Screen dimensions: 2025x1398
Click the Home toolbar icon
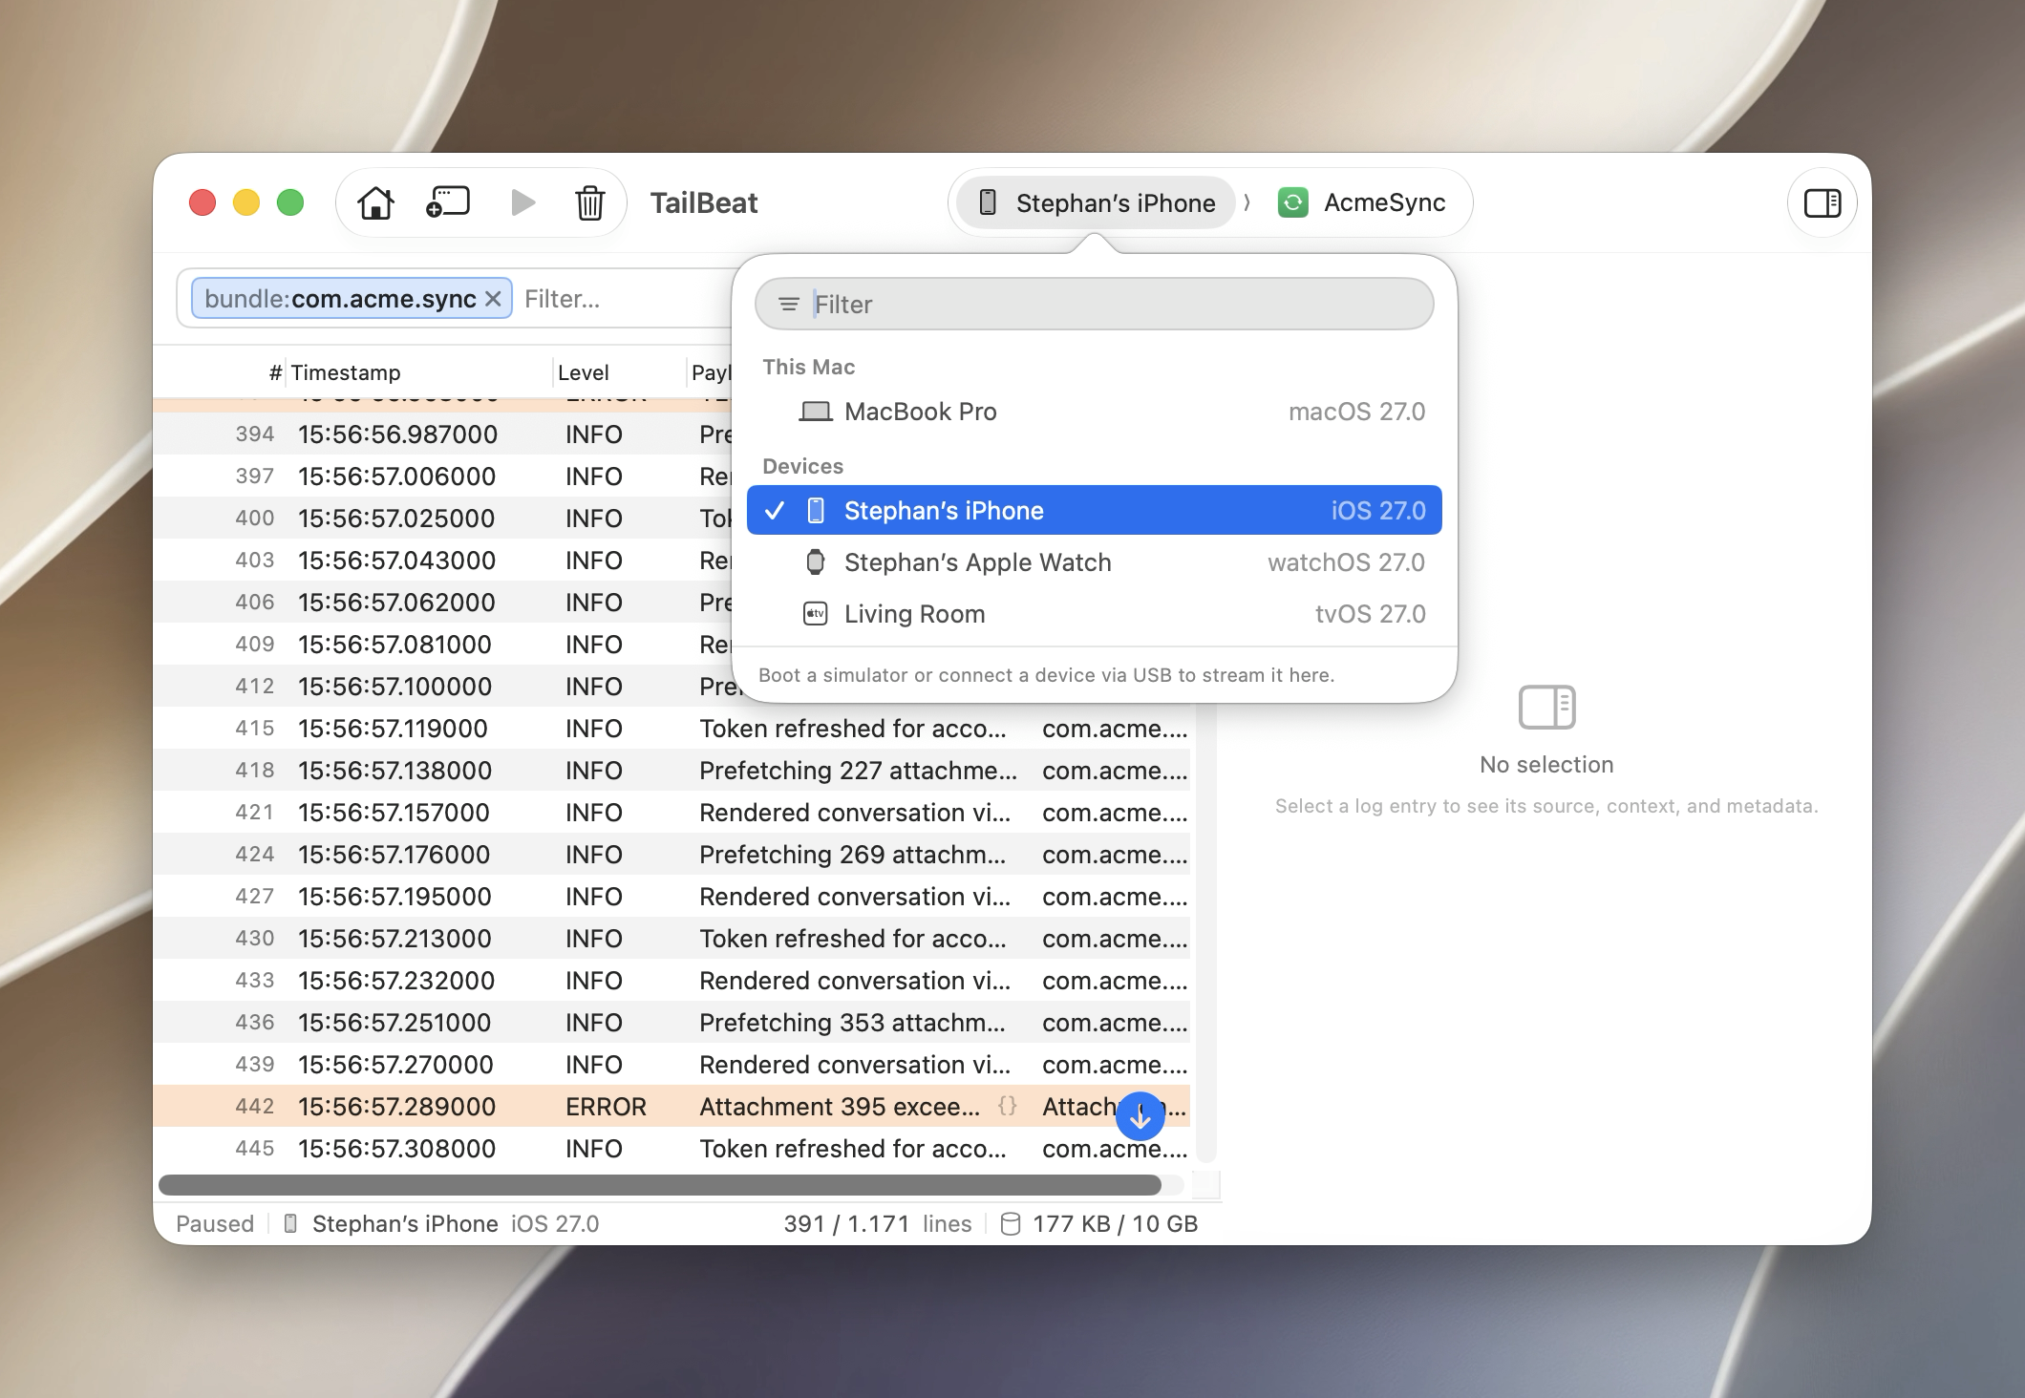pos(375,202)
